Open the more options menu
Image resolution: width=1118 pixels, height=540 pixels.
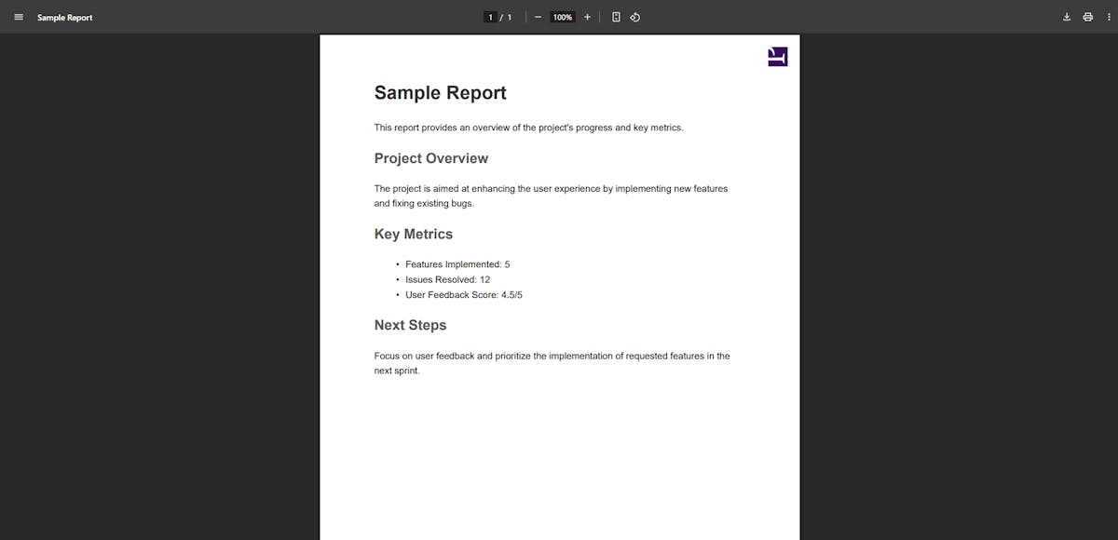tap(1111, 17)
